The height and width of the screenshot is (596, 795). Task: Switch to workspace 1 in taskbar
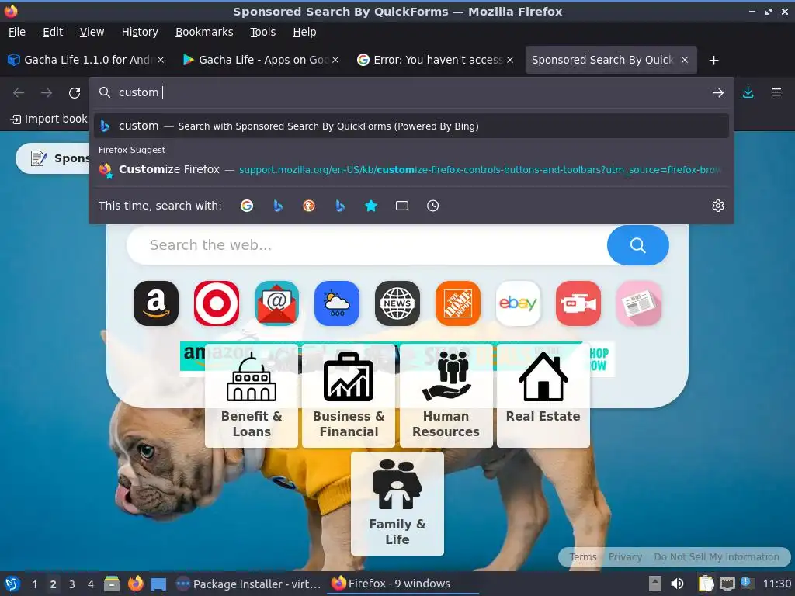[x=34, y=584]
